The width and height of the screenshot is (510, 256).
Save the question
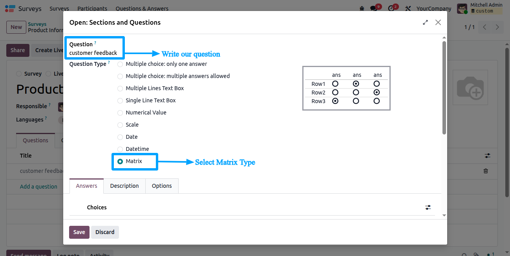click(79, 232)
